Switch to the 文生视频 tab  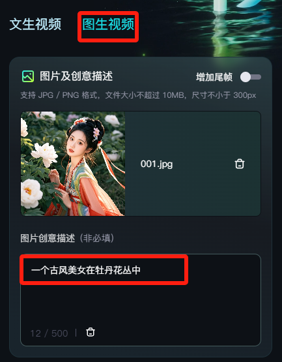[x=35, y=24]
